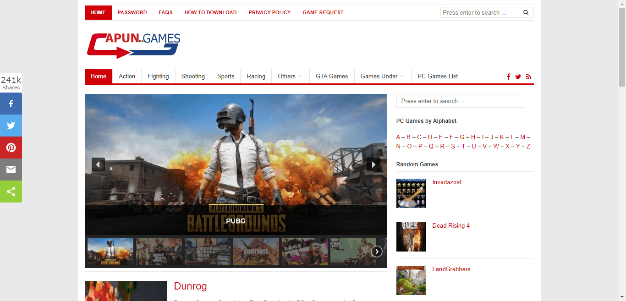Click the Facebook icon in the navigation bar
Screen dimensions: 626x301
(508, 77)
